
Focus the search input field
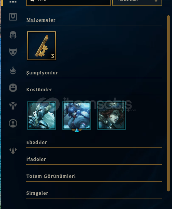[x=68, y=3]
